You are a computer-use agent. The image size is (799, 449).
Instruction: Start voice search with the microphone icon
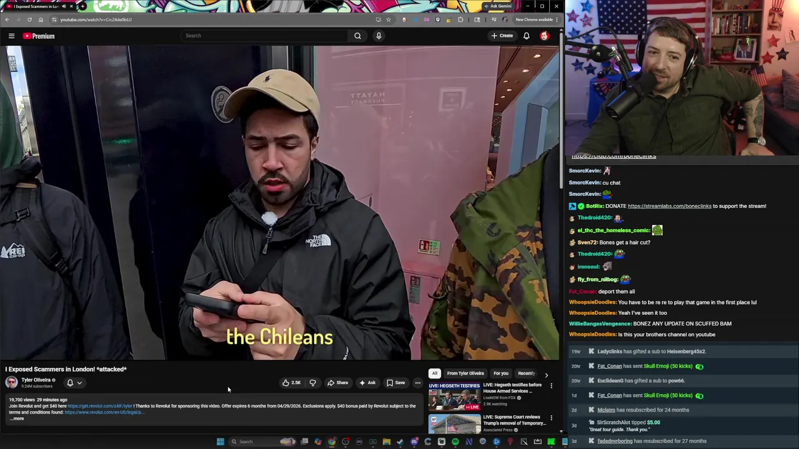tap(378, 36)
